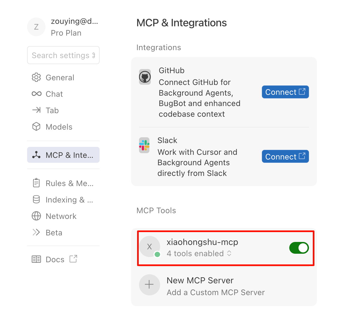Select the Beta chevrons icon
This screenshot has width=347, height=331.
(36, 232)
